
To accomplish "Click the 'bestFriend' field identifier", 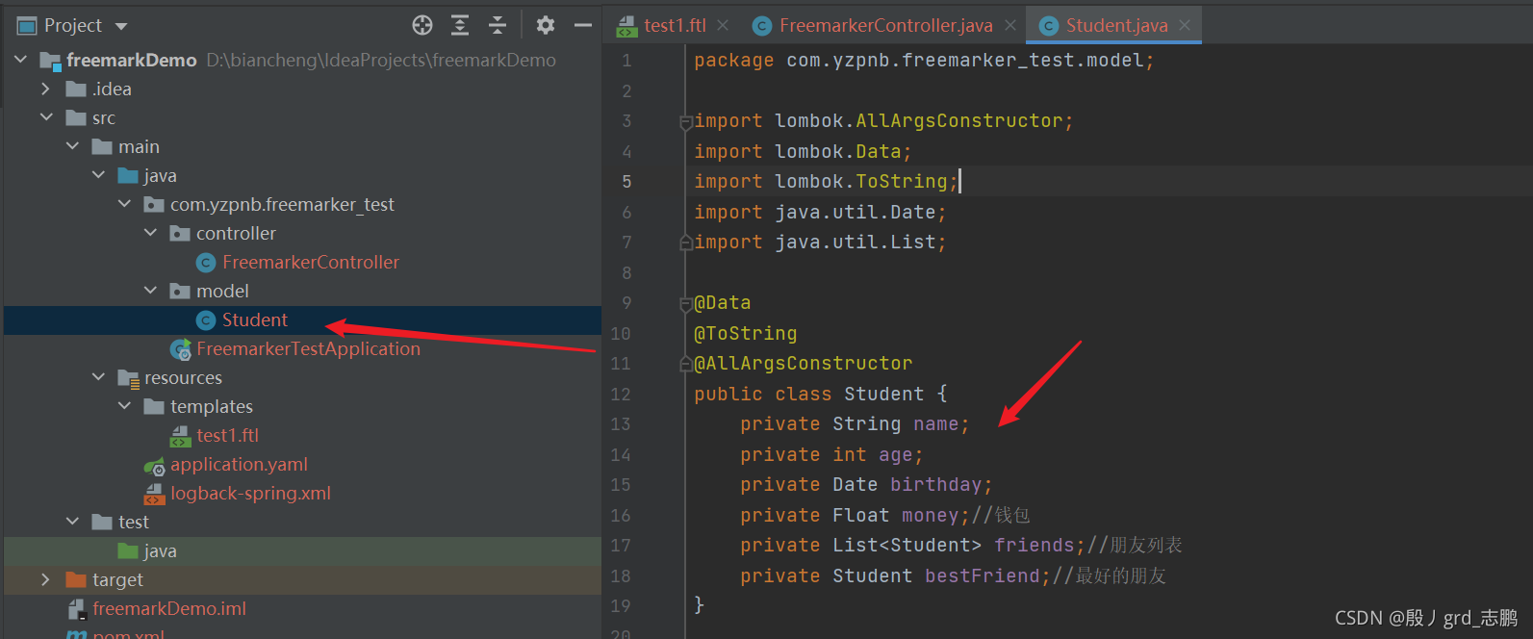I will click(x=982, y=576).
